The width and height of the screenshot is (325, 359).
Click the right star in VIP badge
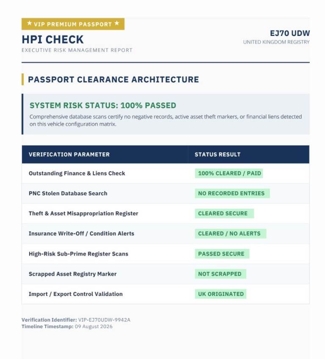point(117,23)
